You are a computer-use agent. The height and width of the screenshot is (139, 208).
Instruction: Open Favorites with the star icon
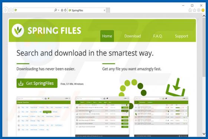point(195,10)
